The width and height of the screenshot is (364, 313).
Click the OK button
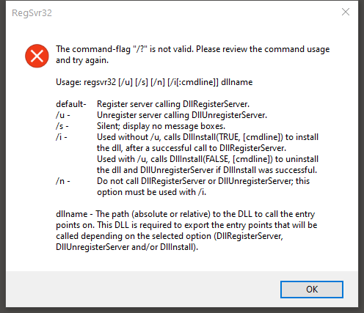point(312,290)
